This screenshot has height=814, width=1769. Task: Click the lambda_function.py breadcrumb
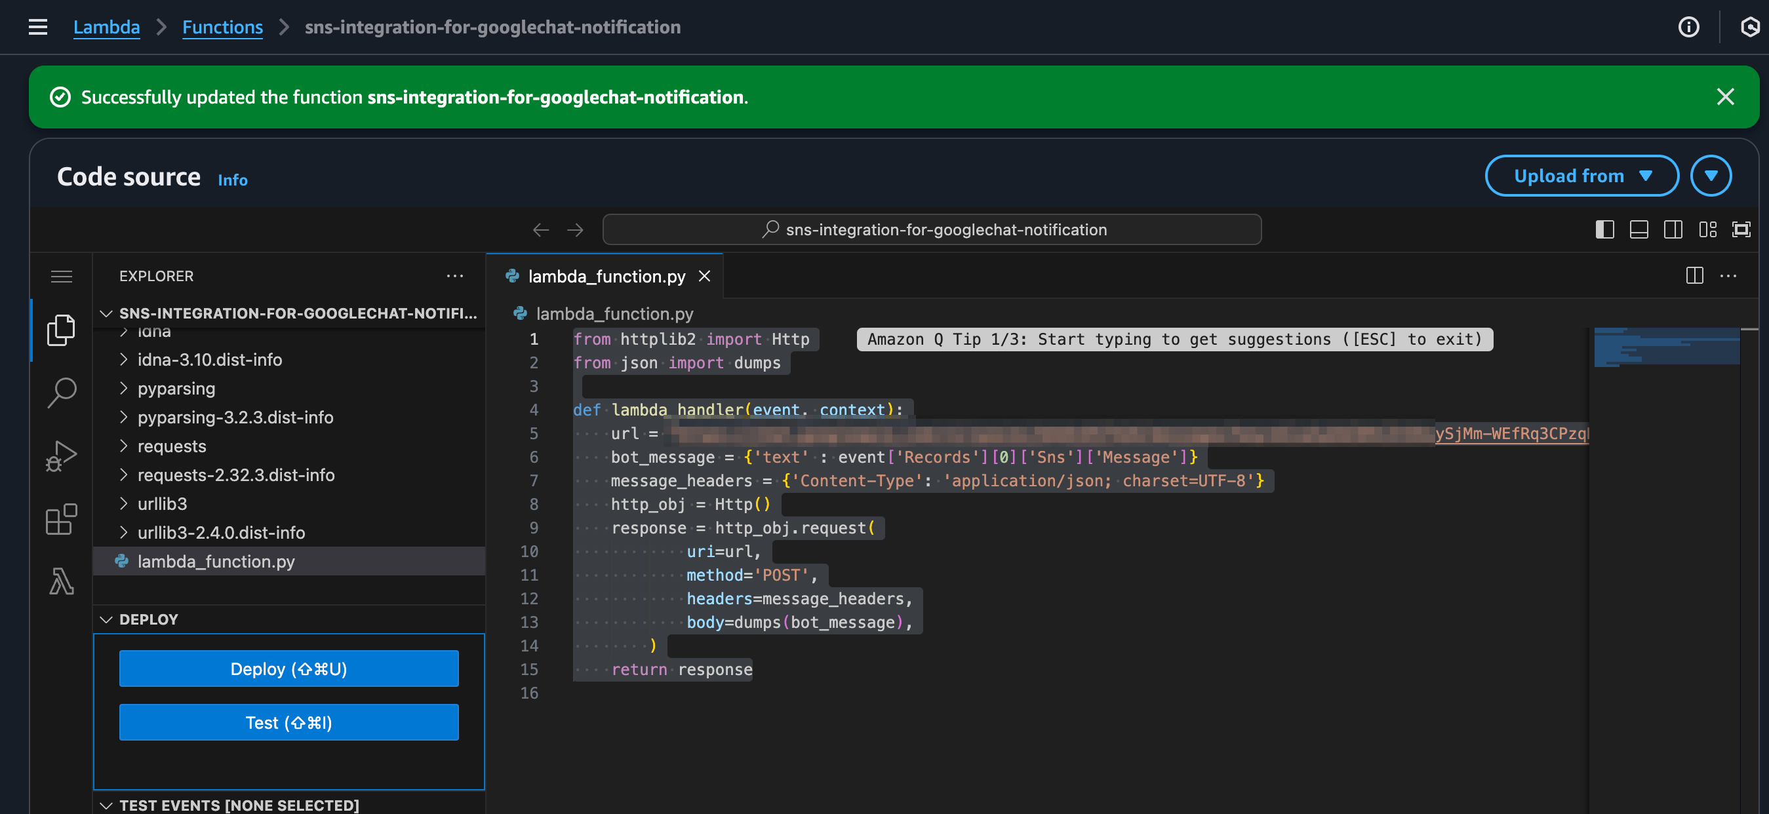(614, 314)
